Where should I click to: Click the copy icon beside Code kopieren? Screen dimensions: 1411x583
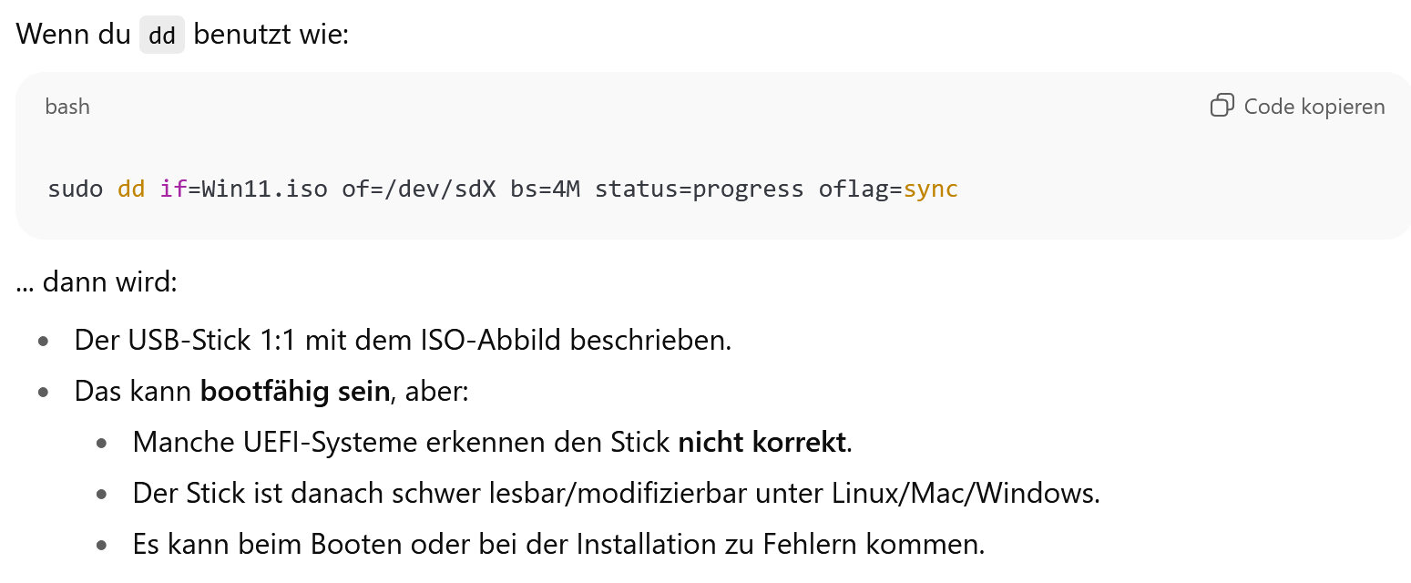point(1222,107)
